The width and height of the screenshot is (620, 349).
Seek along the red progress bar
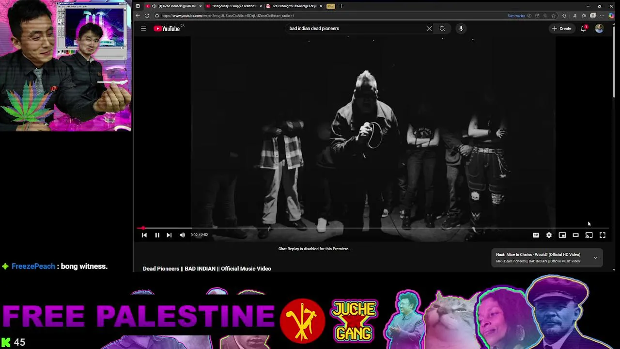pos(373,228)
